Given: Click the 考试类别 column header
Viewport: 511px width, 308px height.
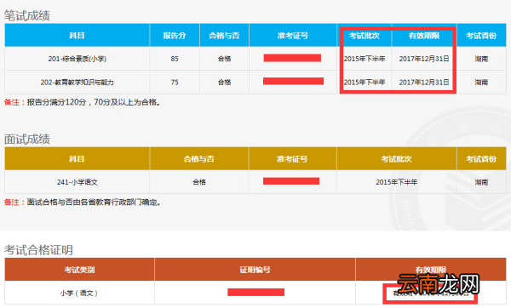Looking at the screenshot, I should pyautogui.click(x=79, y=270).
